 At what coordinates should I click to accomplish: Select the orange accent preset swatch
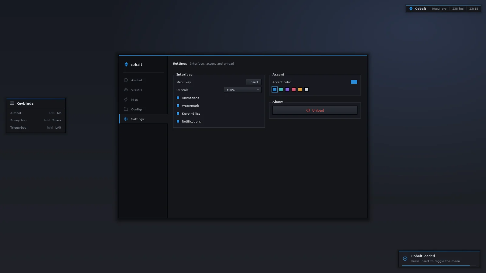point(300,89)
